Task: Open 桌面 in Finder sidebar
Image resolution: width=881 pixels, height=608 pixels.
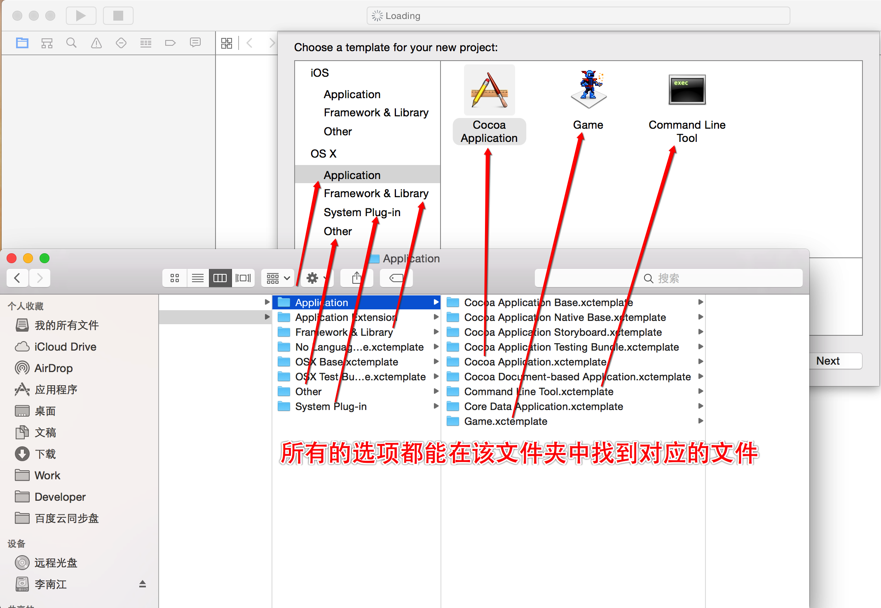Action: pyautogui.click(x=45, y=411)
